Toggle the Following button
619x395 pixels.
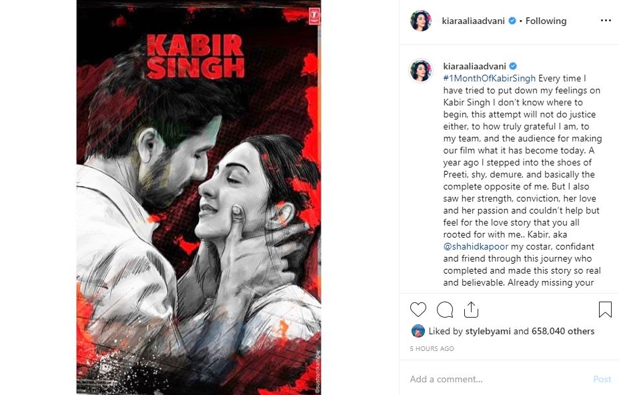[546, 21]
